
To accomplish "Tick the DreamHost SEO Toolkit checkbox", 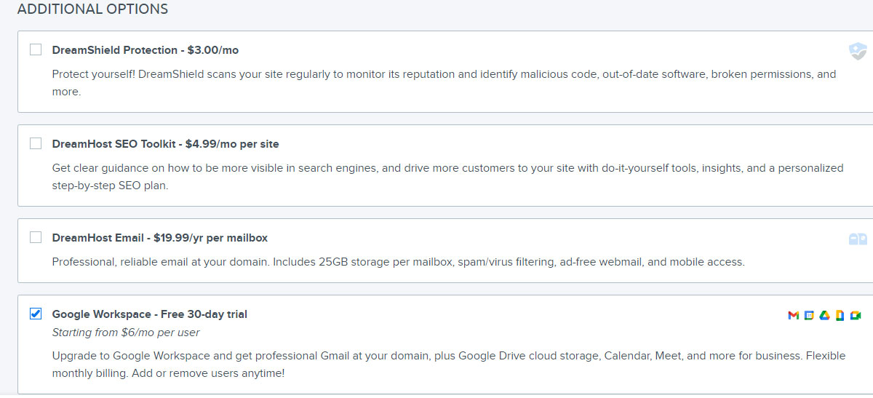I will [x=36, y=143].
